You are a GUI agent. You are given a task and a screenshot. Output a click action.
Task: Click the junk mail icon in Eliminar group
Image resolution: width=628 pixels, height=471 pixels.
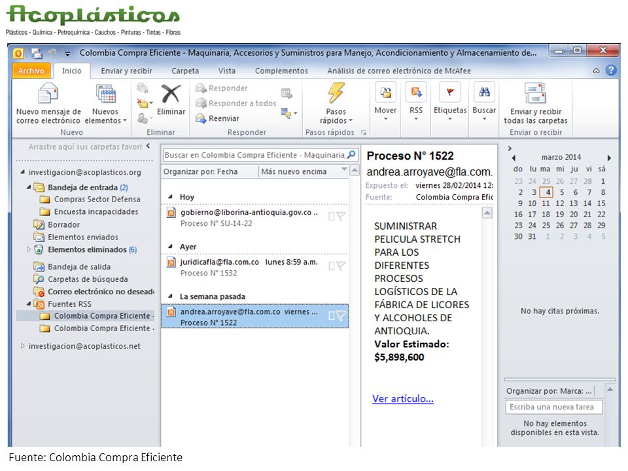[144, 118]
